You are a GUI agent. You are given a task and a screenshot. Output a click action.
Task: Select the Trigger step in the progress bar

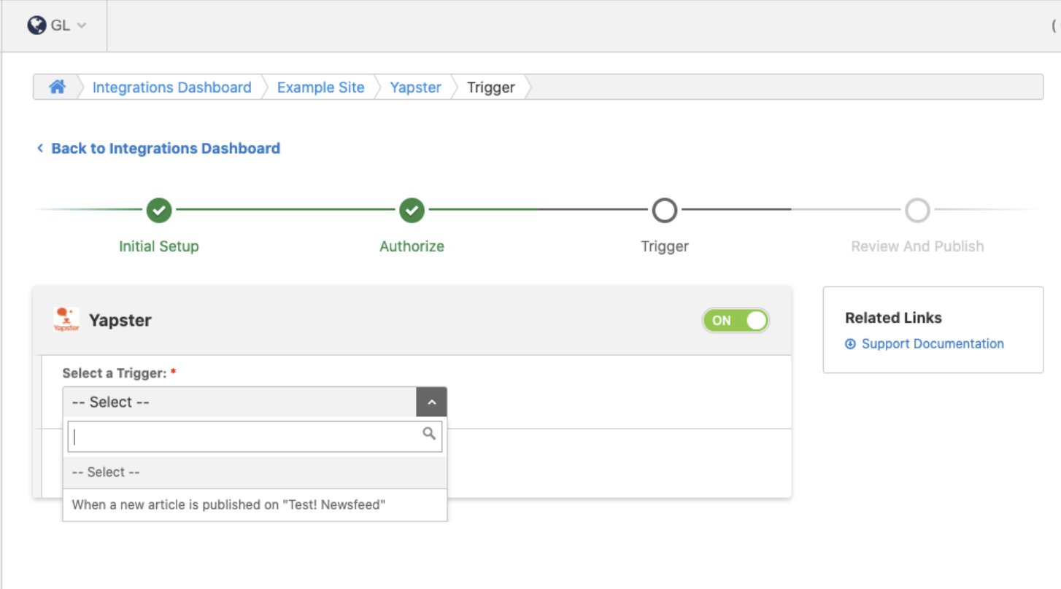tap(664, 210)
